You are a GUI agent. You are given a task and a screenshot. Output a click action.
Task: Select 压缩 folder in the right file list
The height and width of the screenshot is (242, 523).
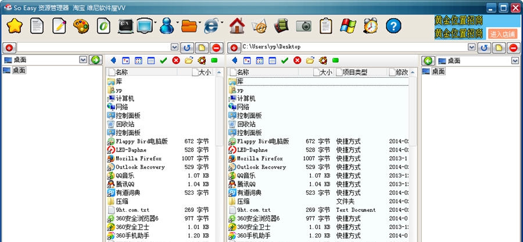243,201
